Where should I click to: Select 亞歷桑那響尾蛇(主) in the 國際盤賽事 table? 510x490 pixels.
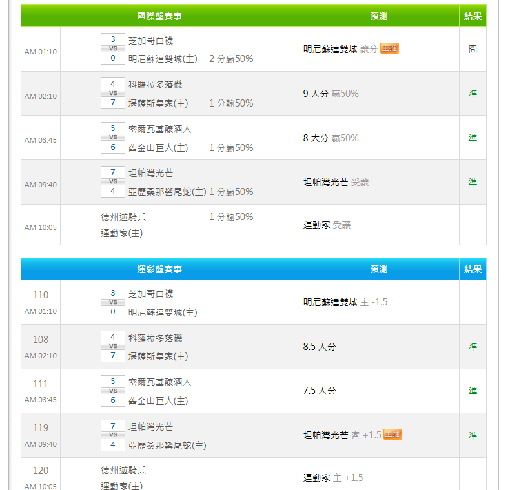pyautogui.click(x=167, y=192)
